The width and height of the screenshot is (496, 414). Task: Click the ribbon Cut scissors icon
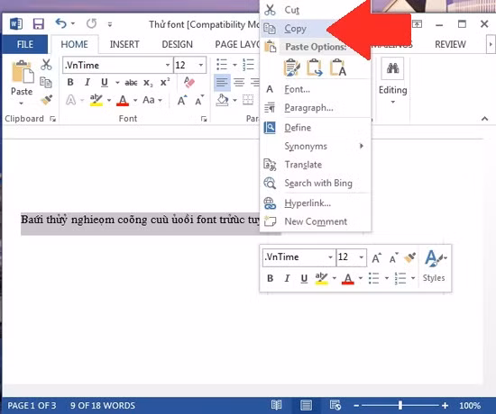46,65
